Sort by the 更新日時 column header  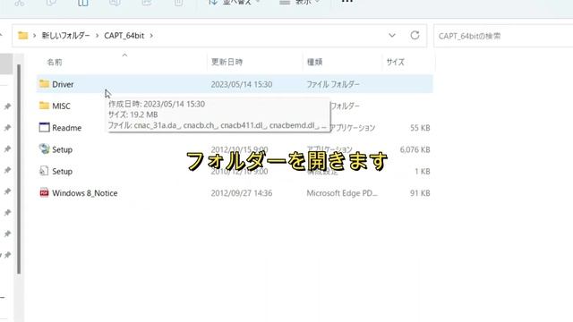point(227,62)
